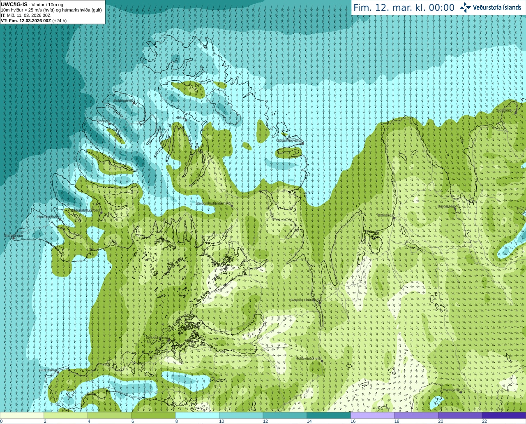526x424 pixels.
Task: Click the Patreksfjörður station label
Action: (48, 217)
